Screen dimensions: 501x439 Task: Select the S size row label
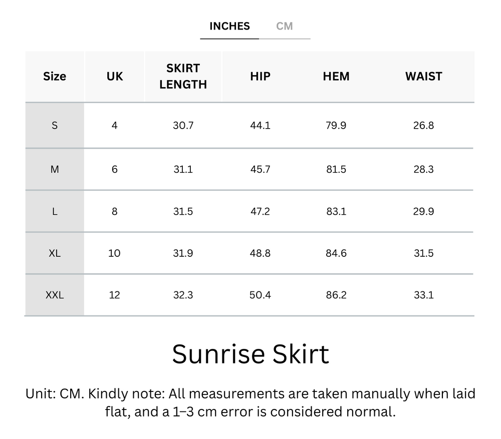[54, 126]
